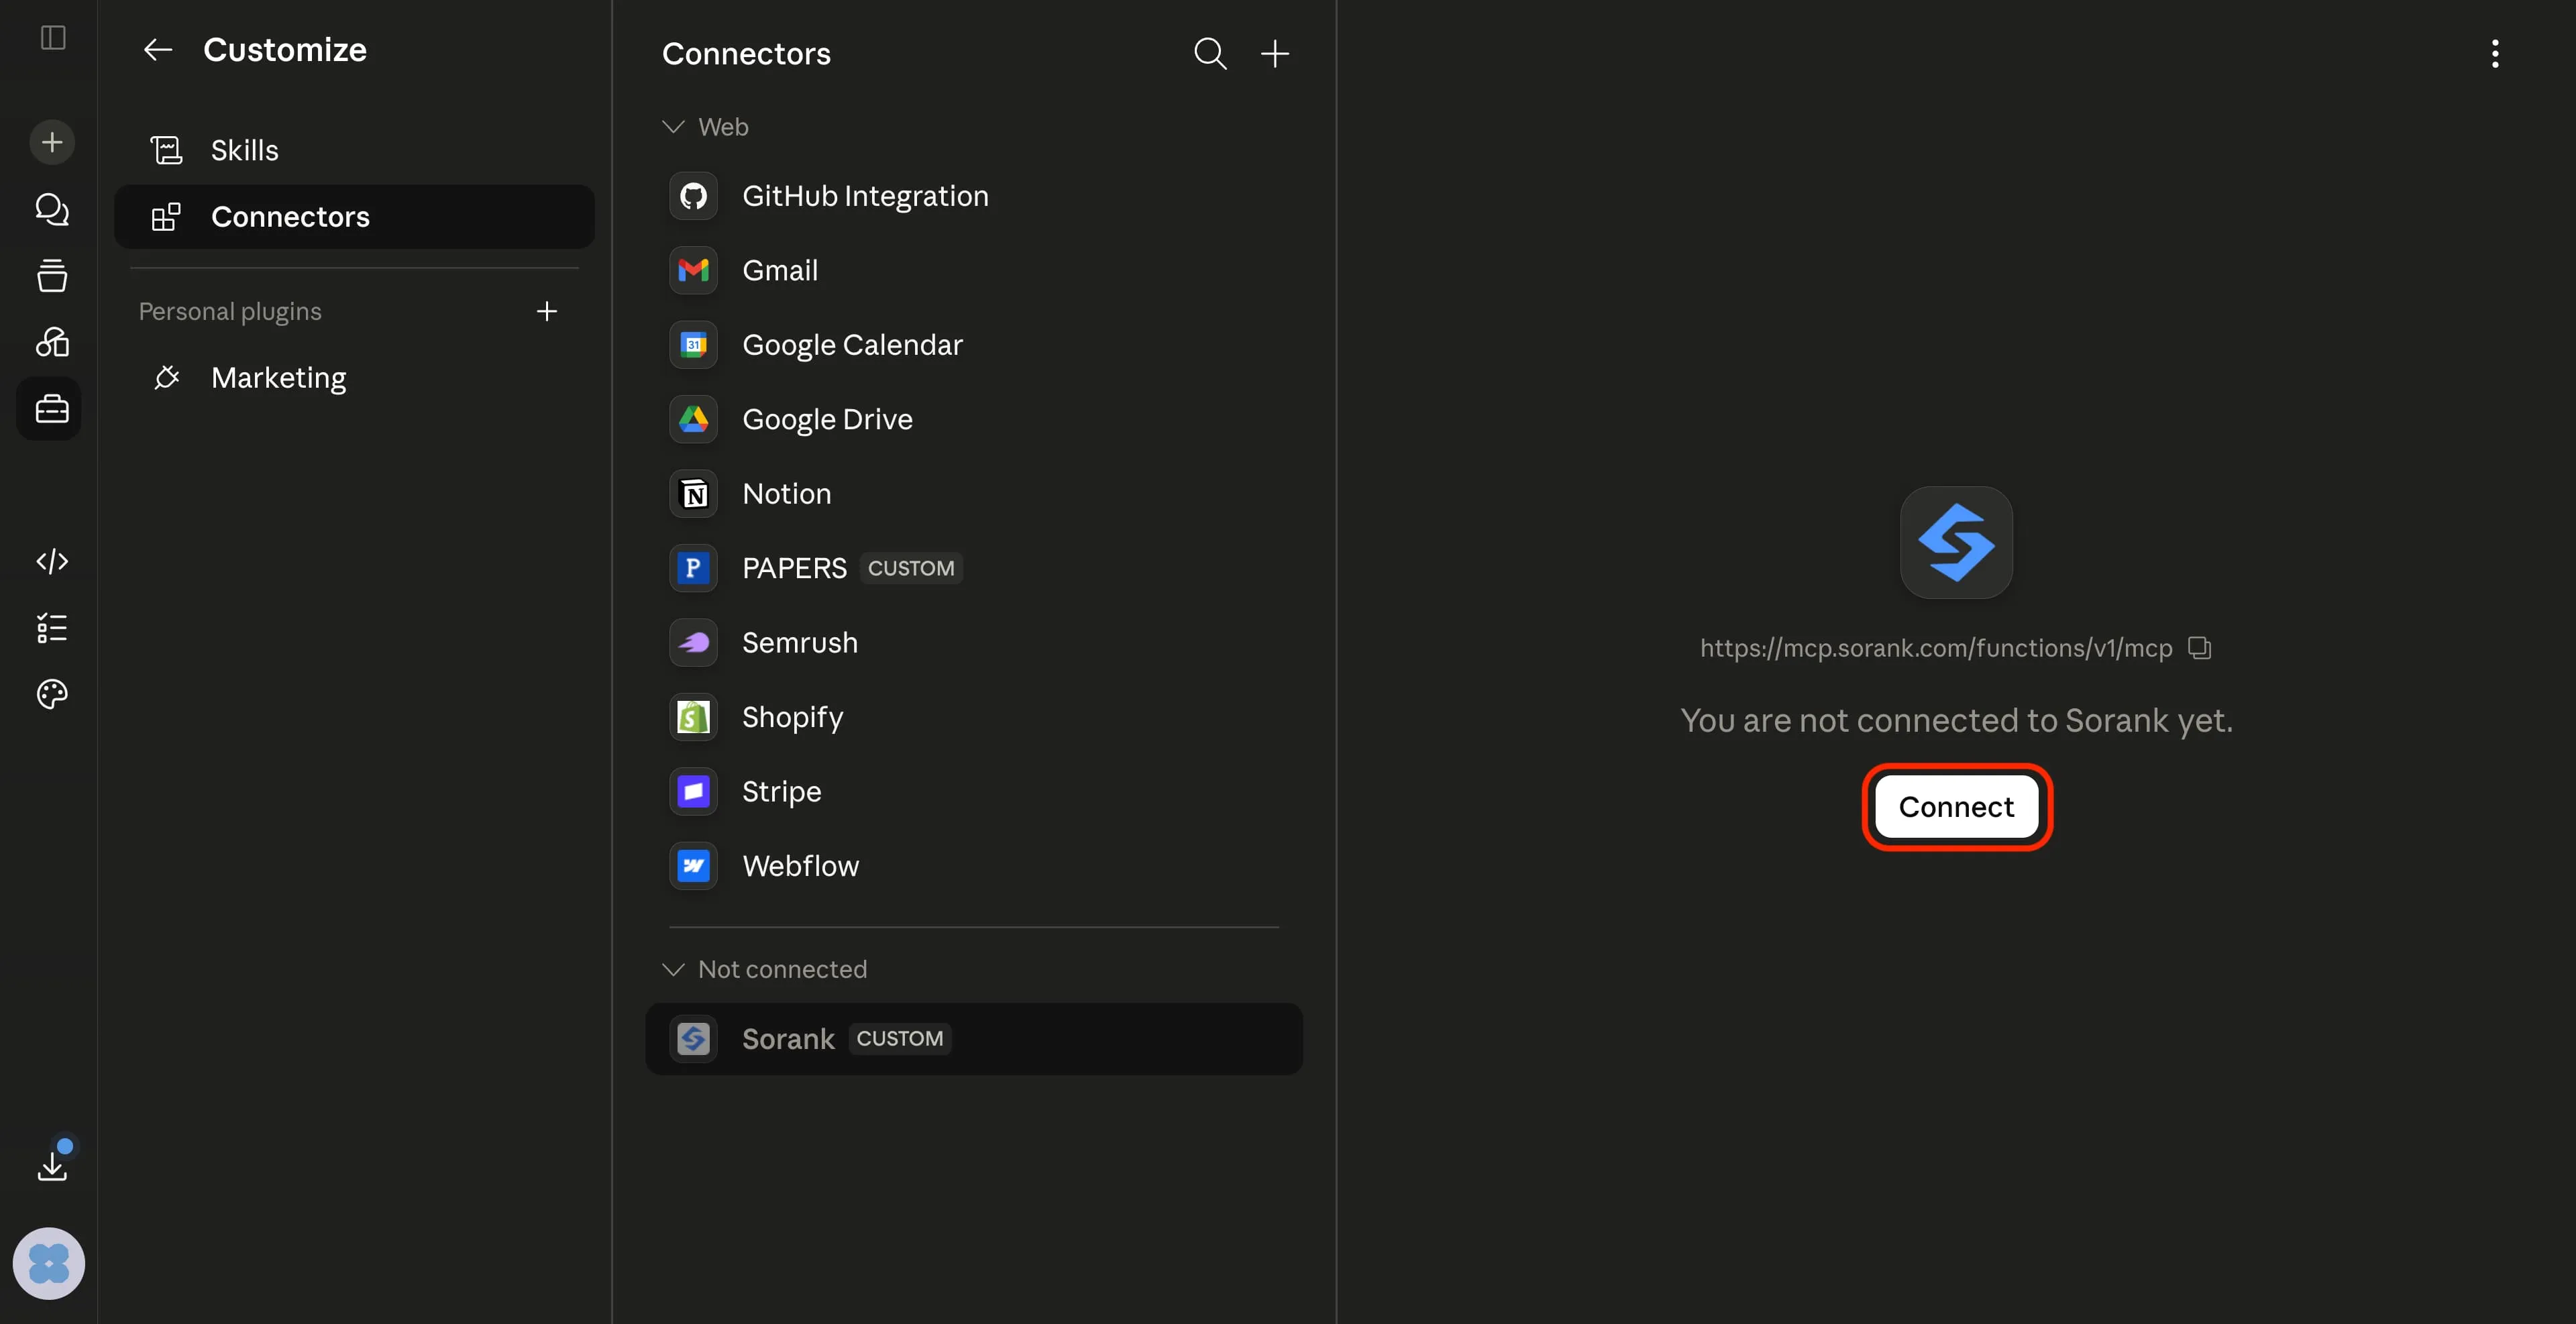2576x1324 pixels.
Task: Select GitHub Integration label
Action: tap(865, 196)
